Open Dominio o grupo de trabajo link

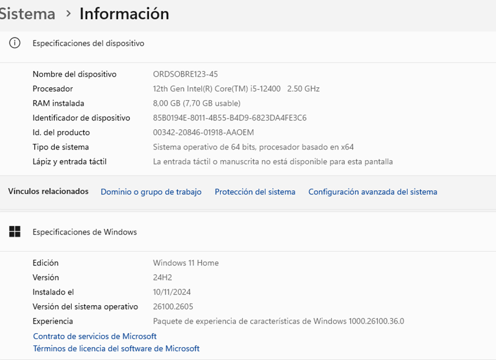(x=151, y=191)
